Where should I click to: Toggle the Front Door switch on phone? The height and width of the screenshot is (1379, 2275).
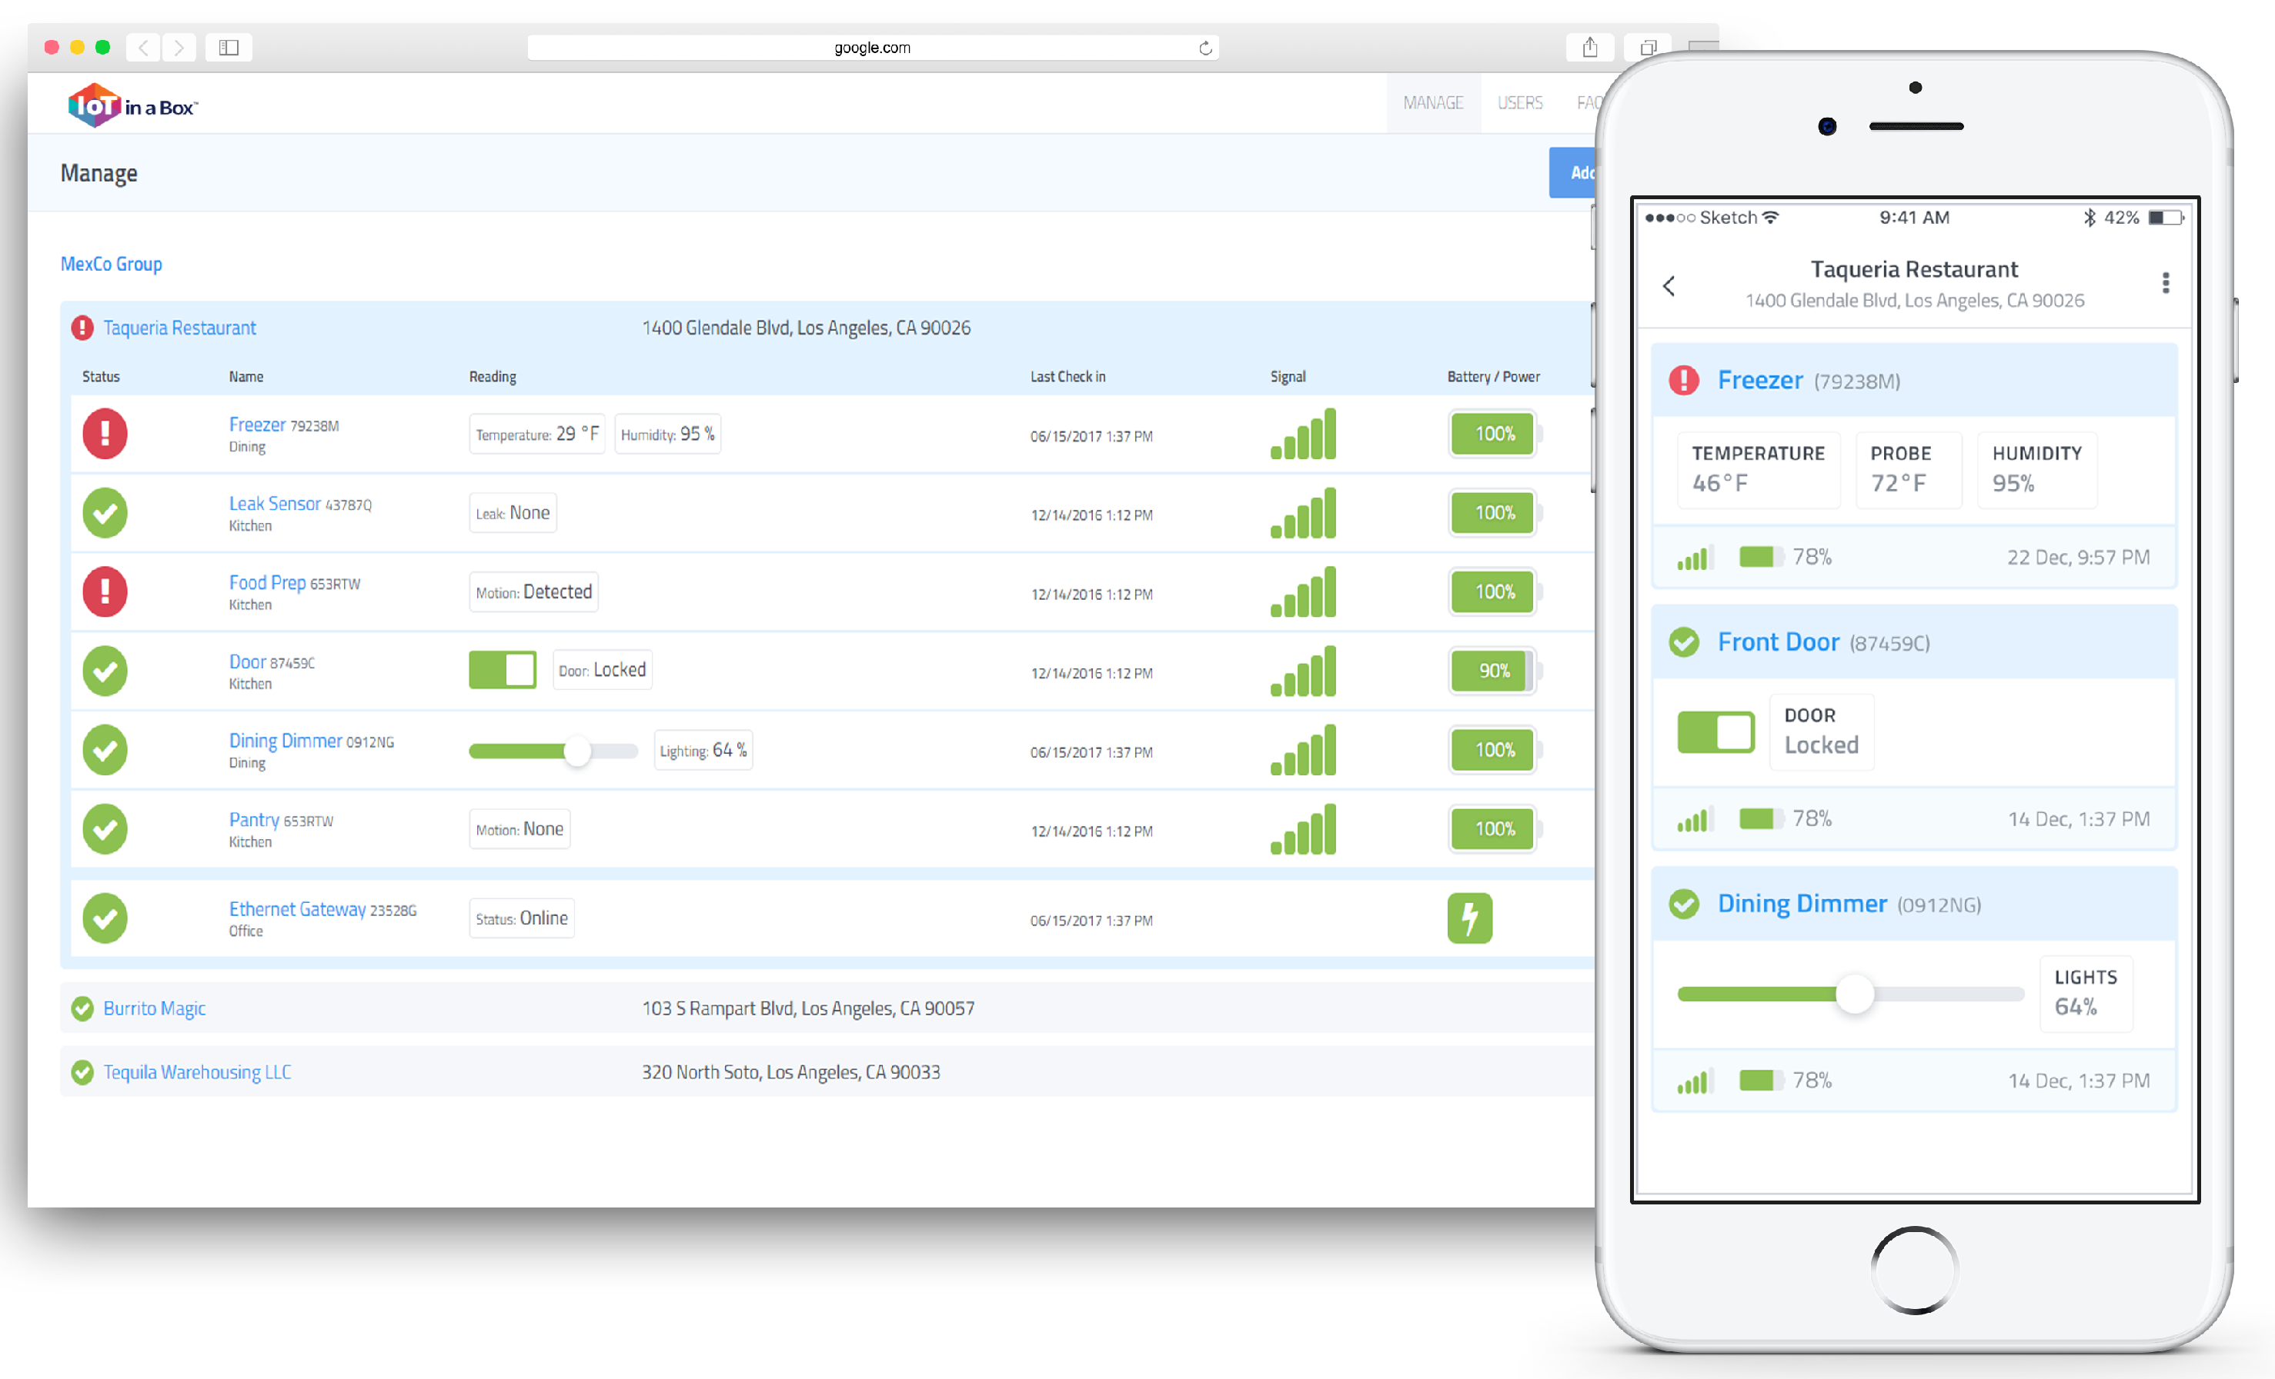pyautogui.click(x=1715, y=732)
